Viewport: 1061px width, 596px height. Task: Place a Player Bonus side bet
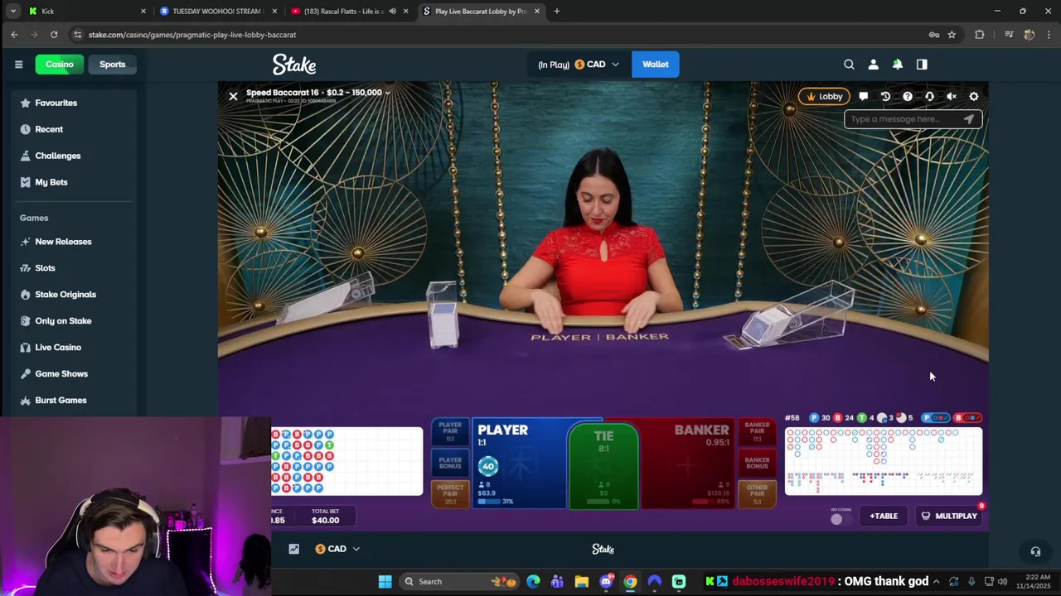(450, 464)
